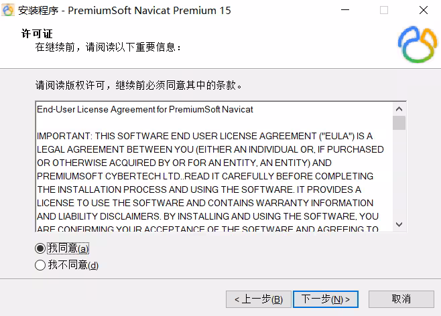Click the 许可证 heading text

tap(37, 33)
